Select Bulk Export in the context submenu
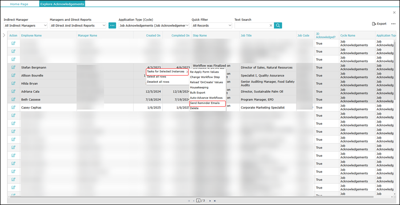Image resolution: width=400 pixels, height=205 pixels. coord(198,93)
